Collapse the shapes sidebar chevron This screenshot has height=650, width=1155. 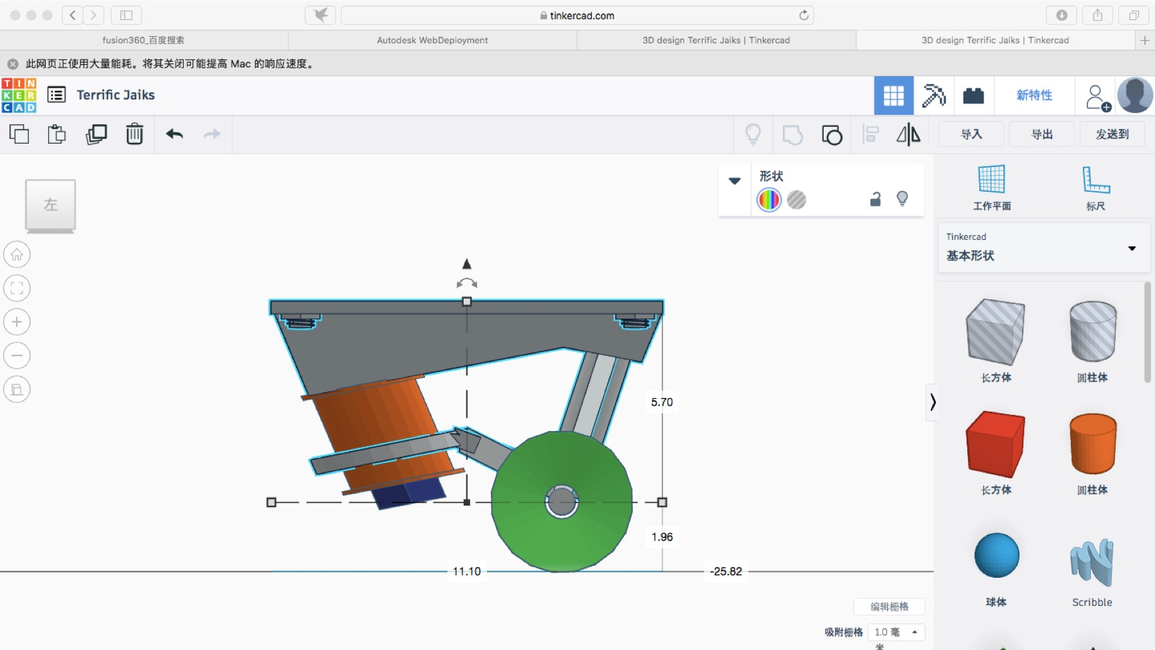[x=933, y=402]
